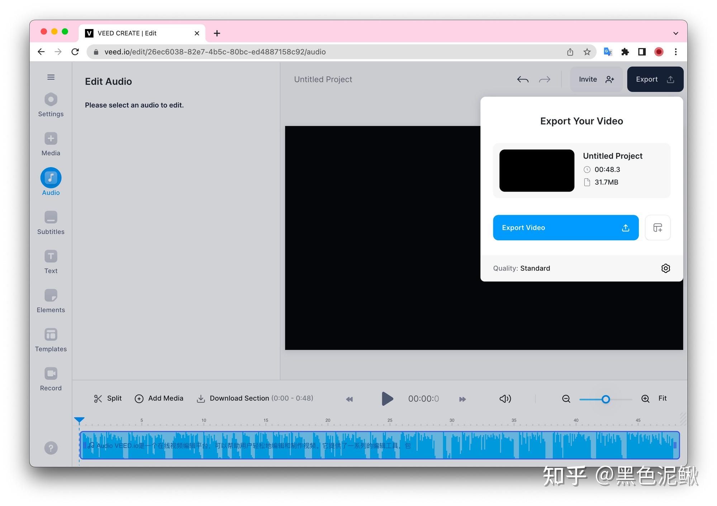Click the Split icon in the timeline toolbar
The image size is (717, 506).
coord(98,398)
